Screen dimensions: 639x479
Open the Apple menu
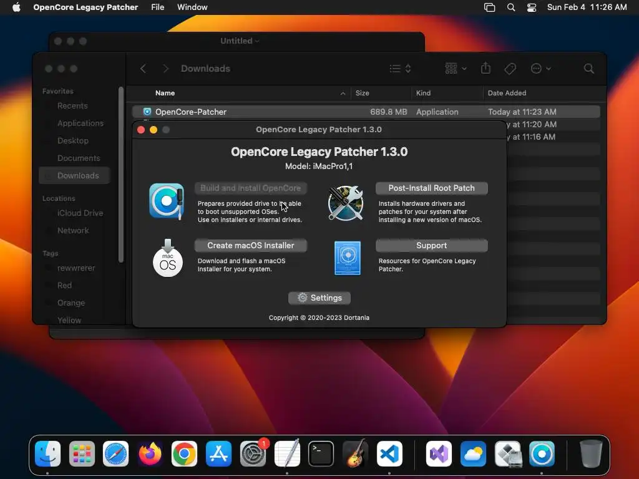point(16,7)
